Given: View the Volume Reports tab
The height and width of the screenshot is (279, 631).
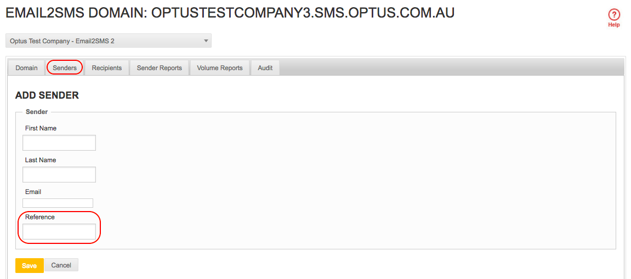Looking at the screenshot, I should pyautogui.click(x=220, y=68).
